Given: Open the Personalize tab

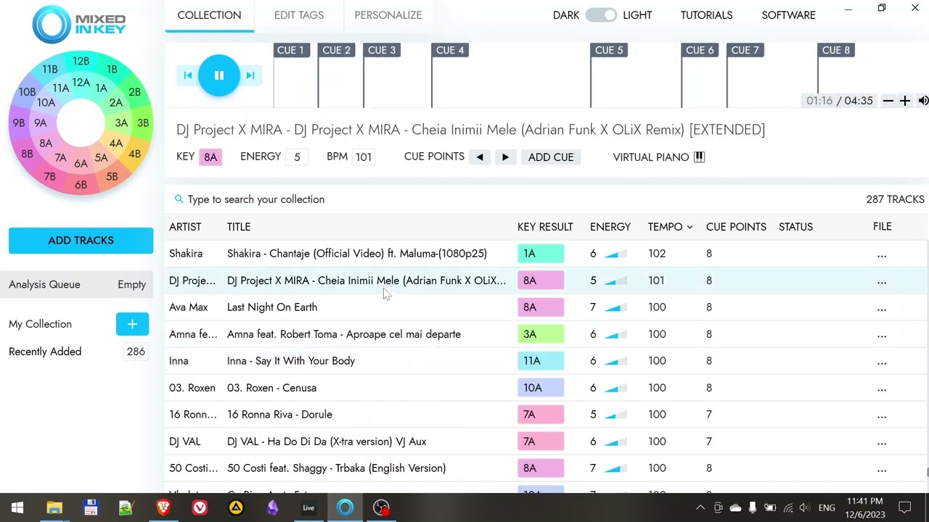Looking at the screenshot, I should point(388,15).
